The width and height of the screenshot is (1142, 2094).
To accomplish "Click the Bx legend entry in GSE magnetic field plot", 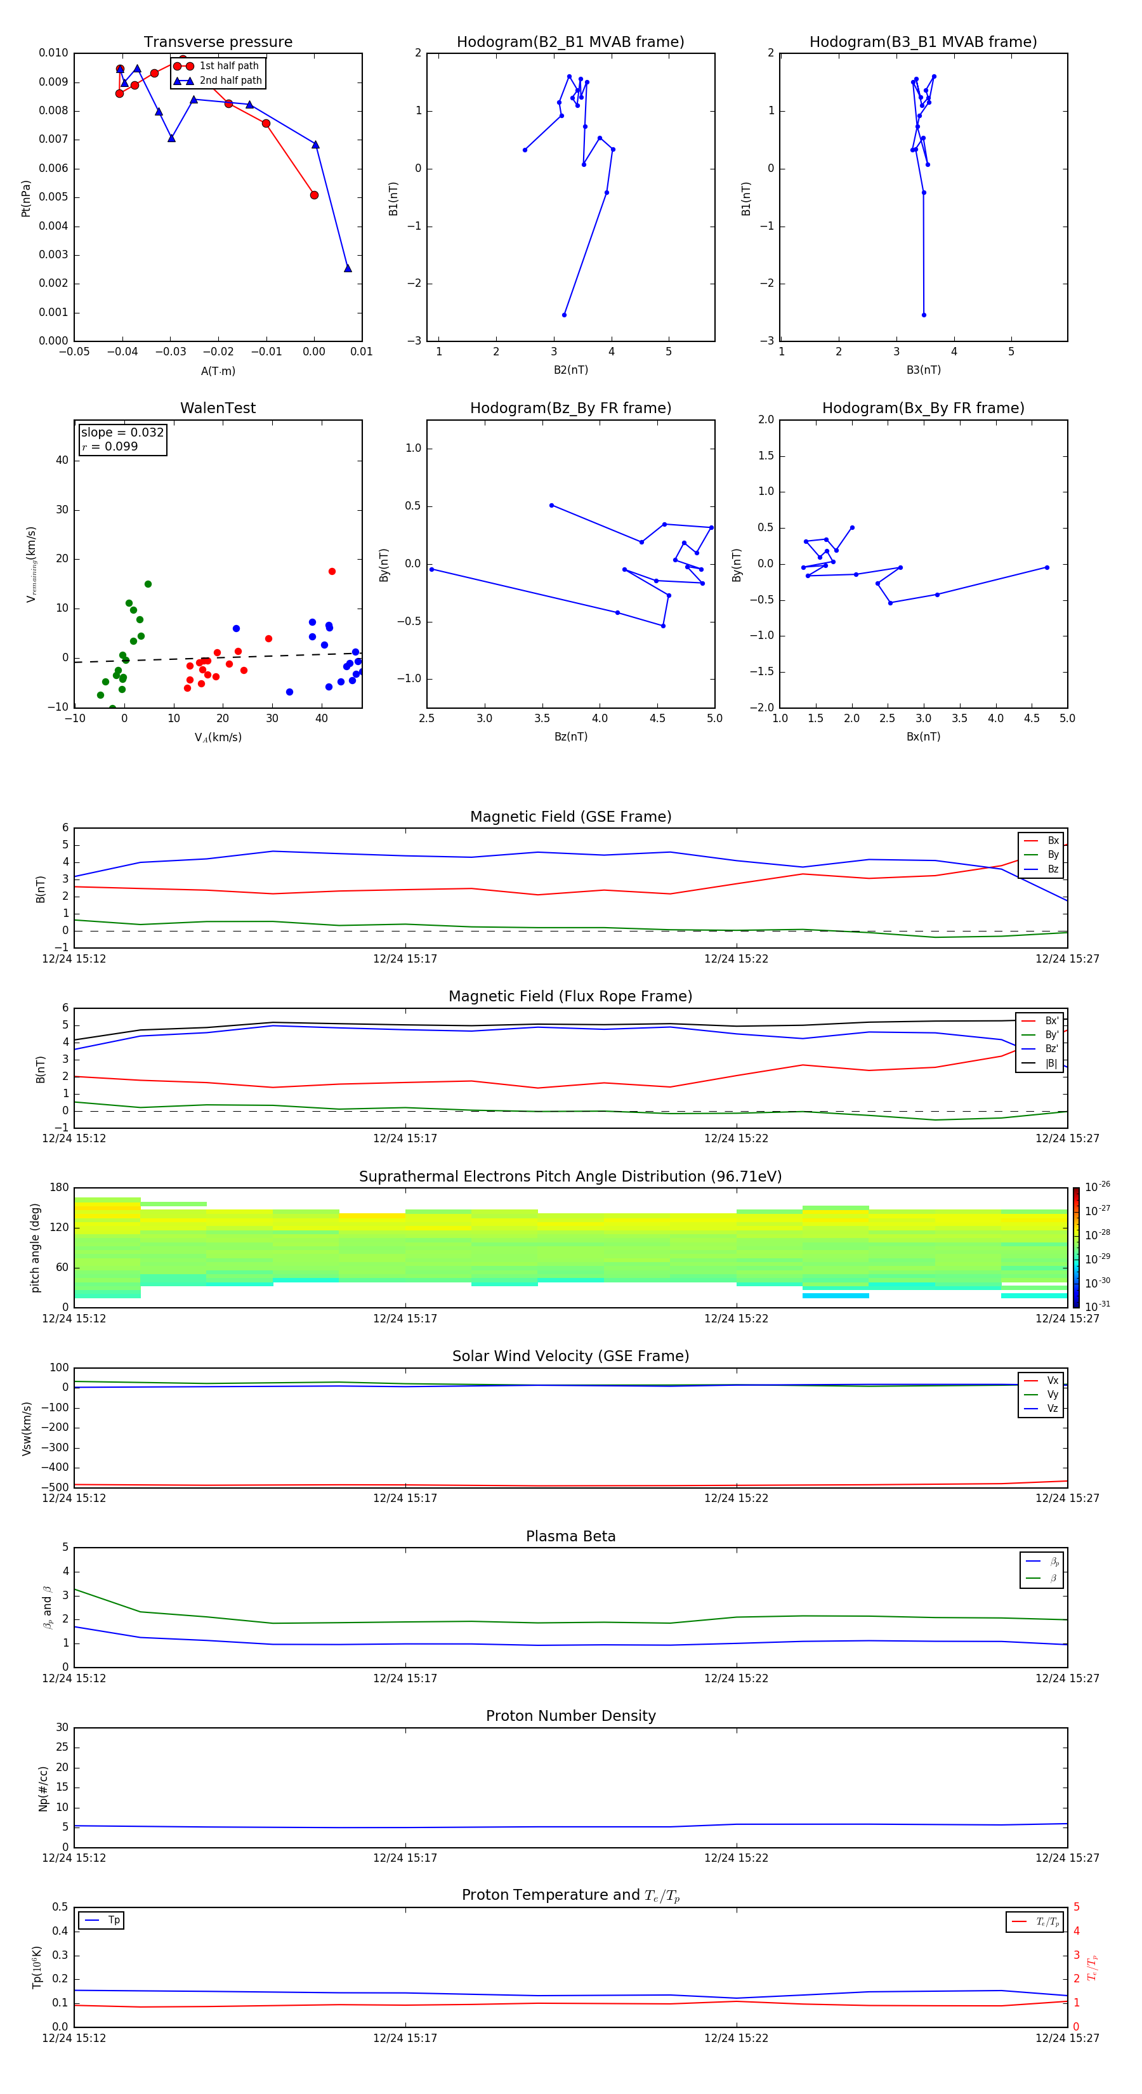I will (1041, 841).
